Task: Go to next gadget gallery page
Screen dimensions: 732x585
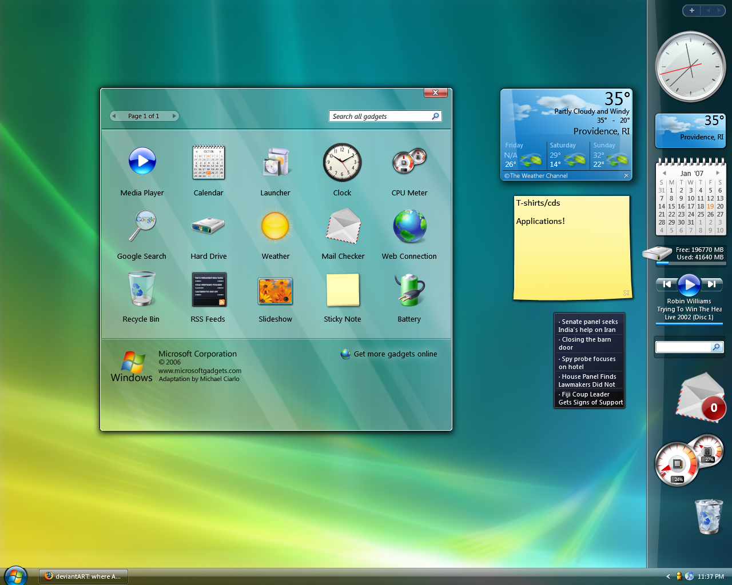Action: [174, 116]
